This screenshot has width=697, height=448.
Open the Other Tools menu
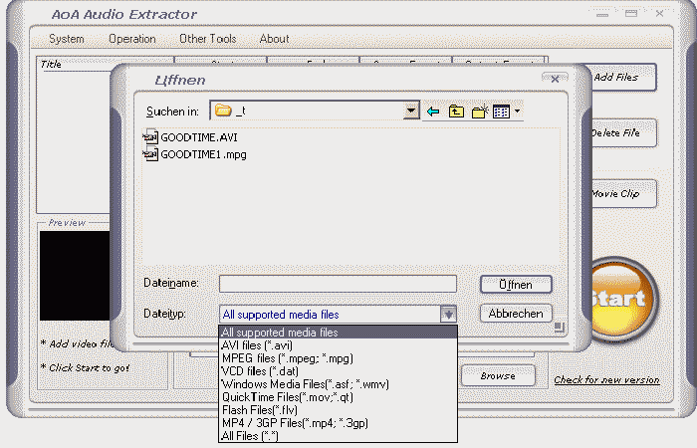coord(207,39)
